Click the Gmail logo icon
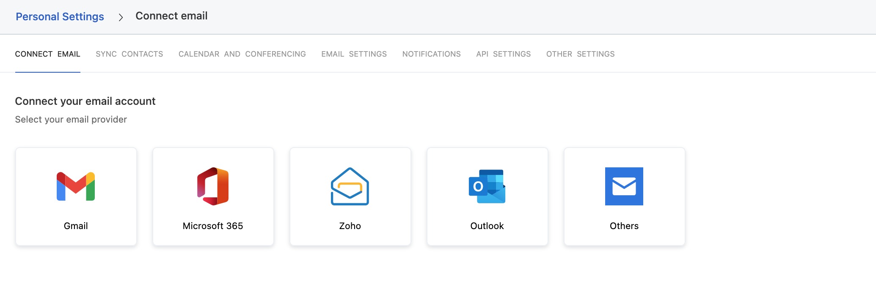This screenshot has width=876, height=284. [x=76, y=186]
